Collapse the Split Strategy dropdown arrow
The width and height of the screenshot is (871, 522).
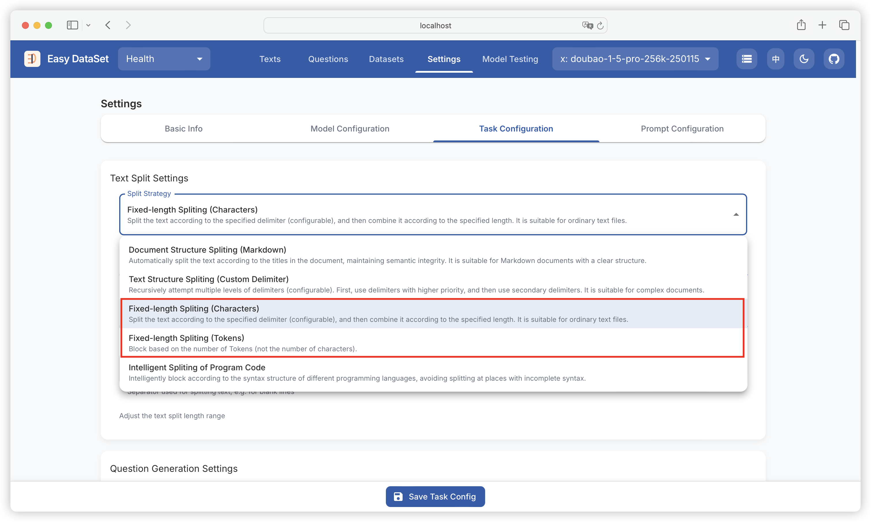[x=736, y=215]
